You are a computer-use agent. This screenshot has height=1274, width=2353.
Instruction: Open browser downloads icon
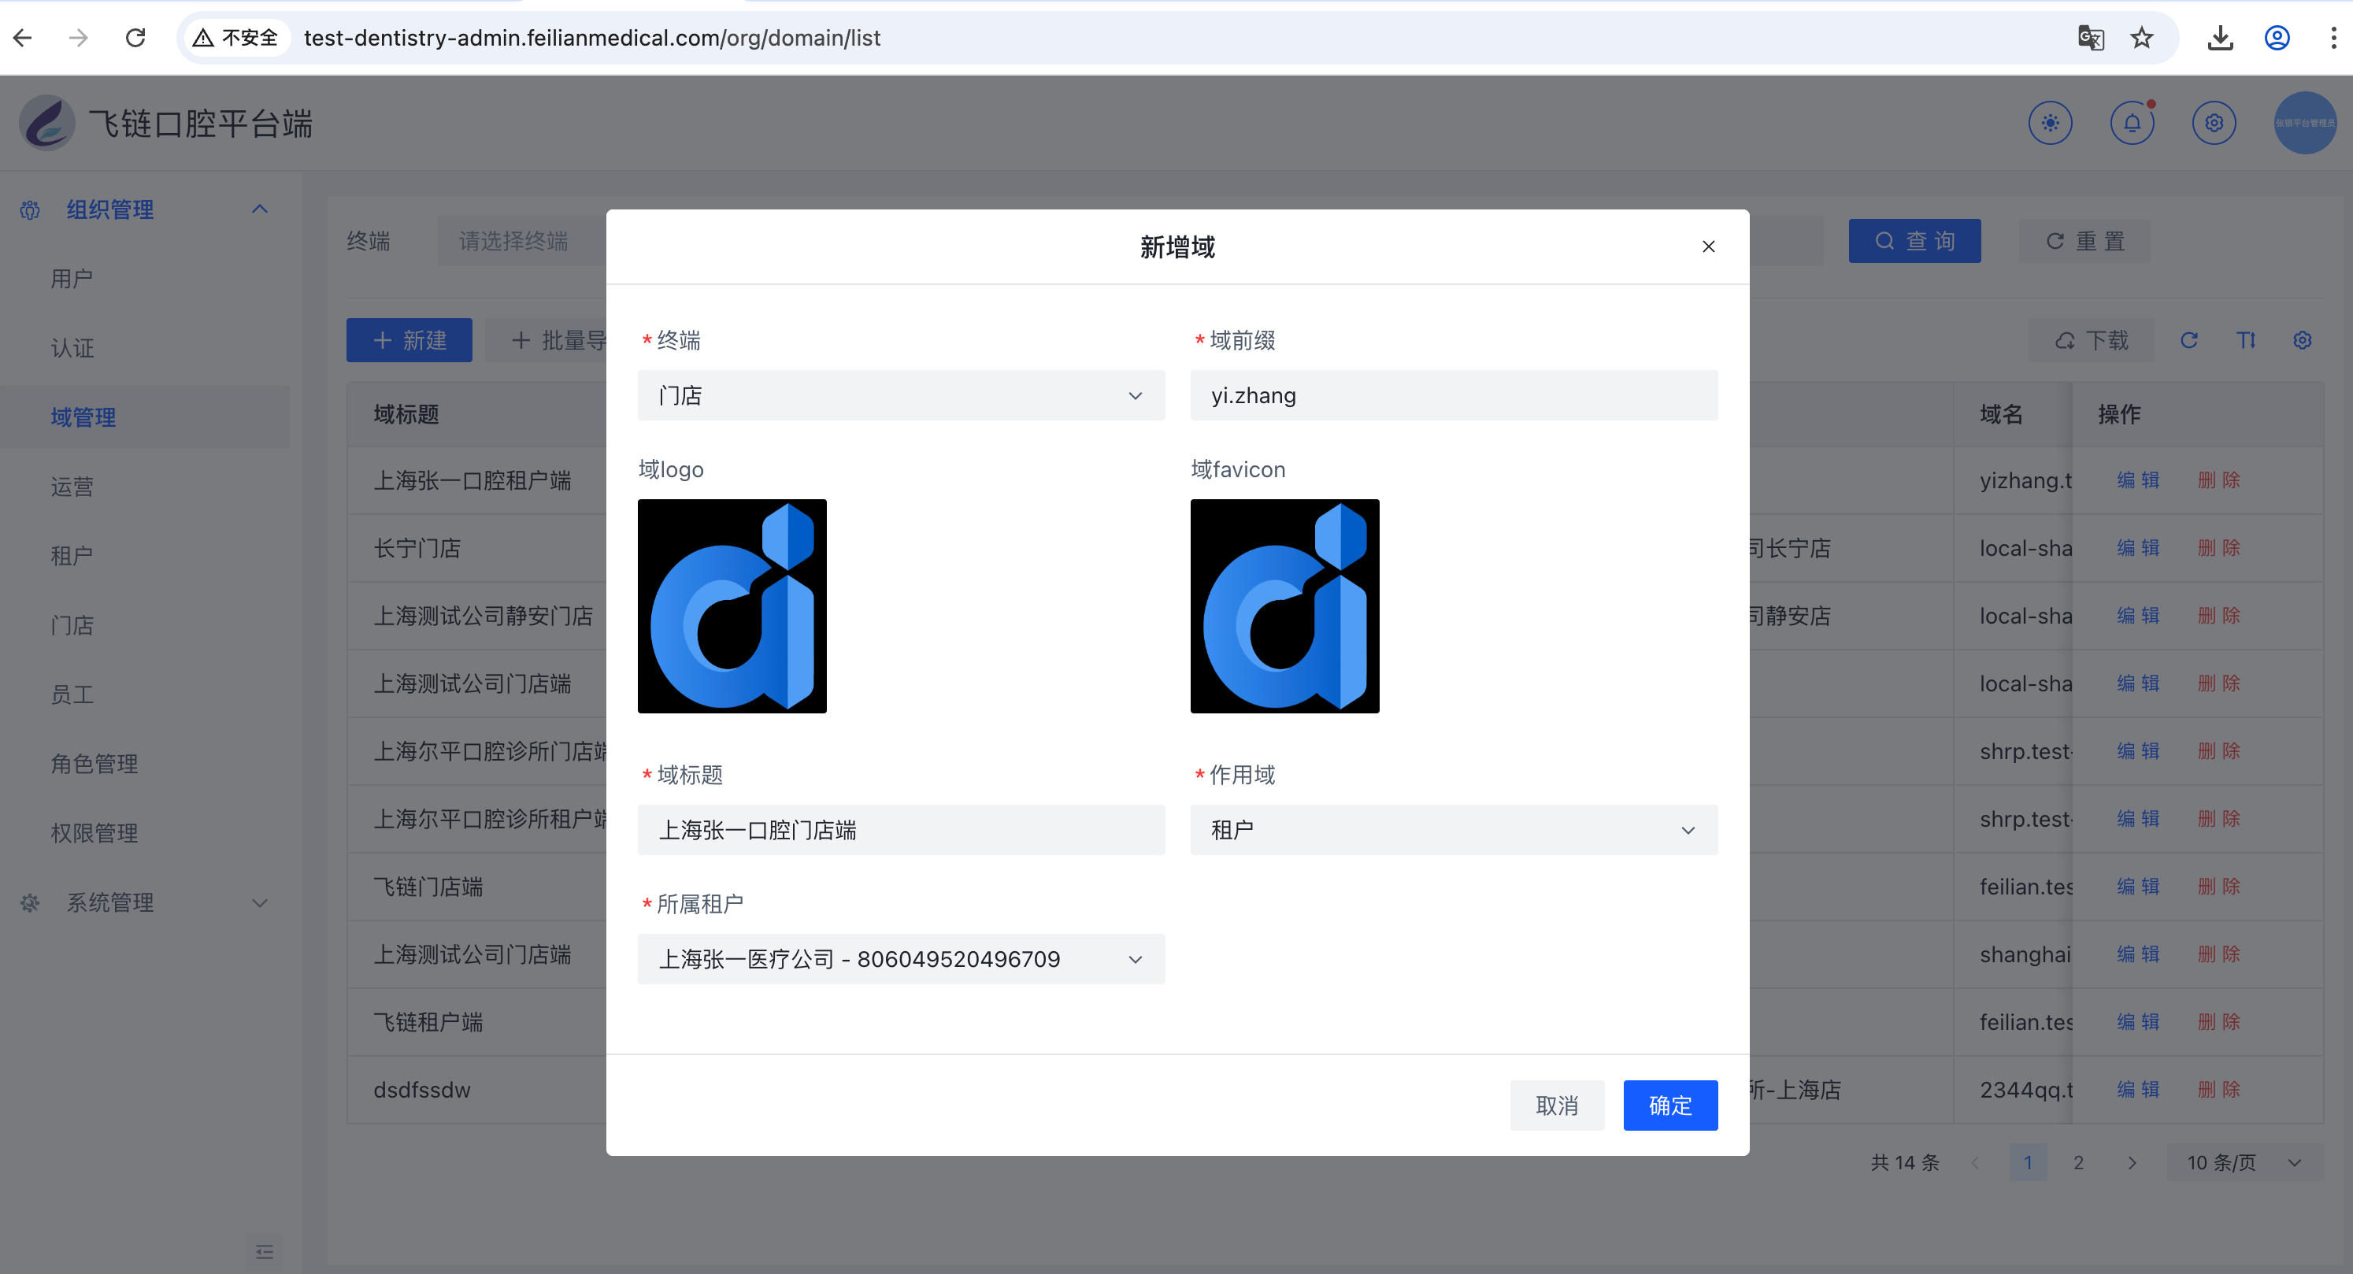coord(2221,38)
